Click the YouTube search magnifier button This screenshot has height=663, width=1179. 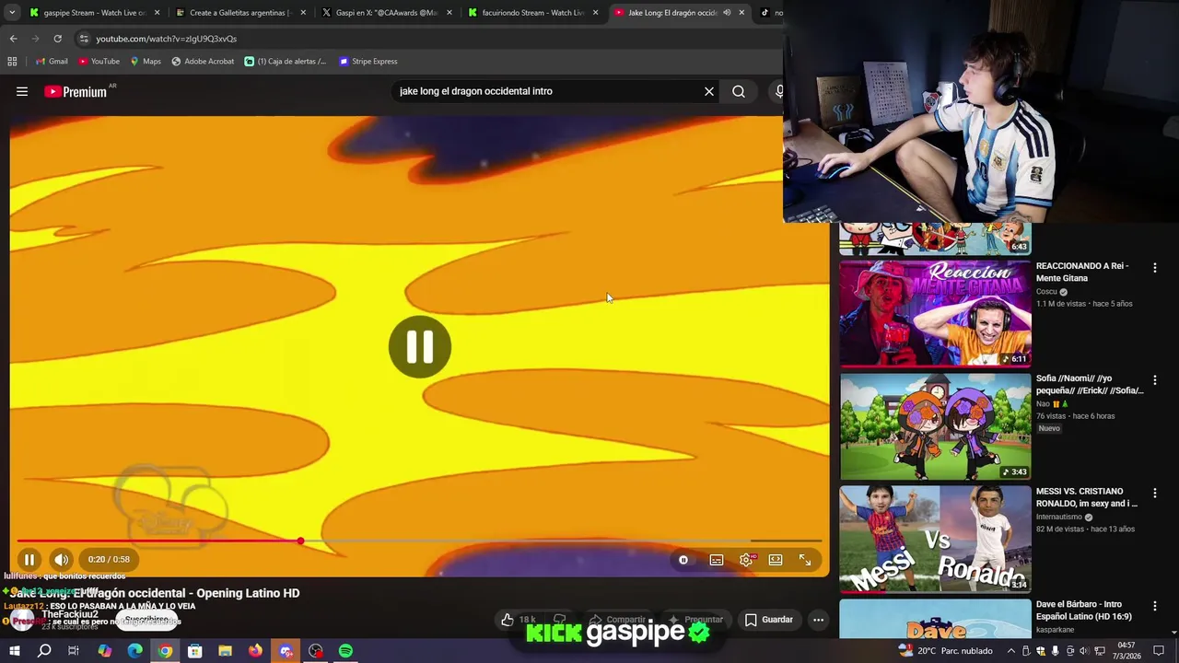point(739,91)
